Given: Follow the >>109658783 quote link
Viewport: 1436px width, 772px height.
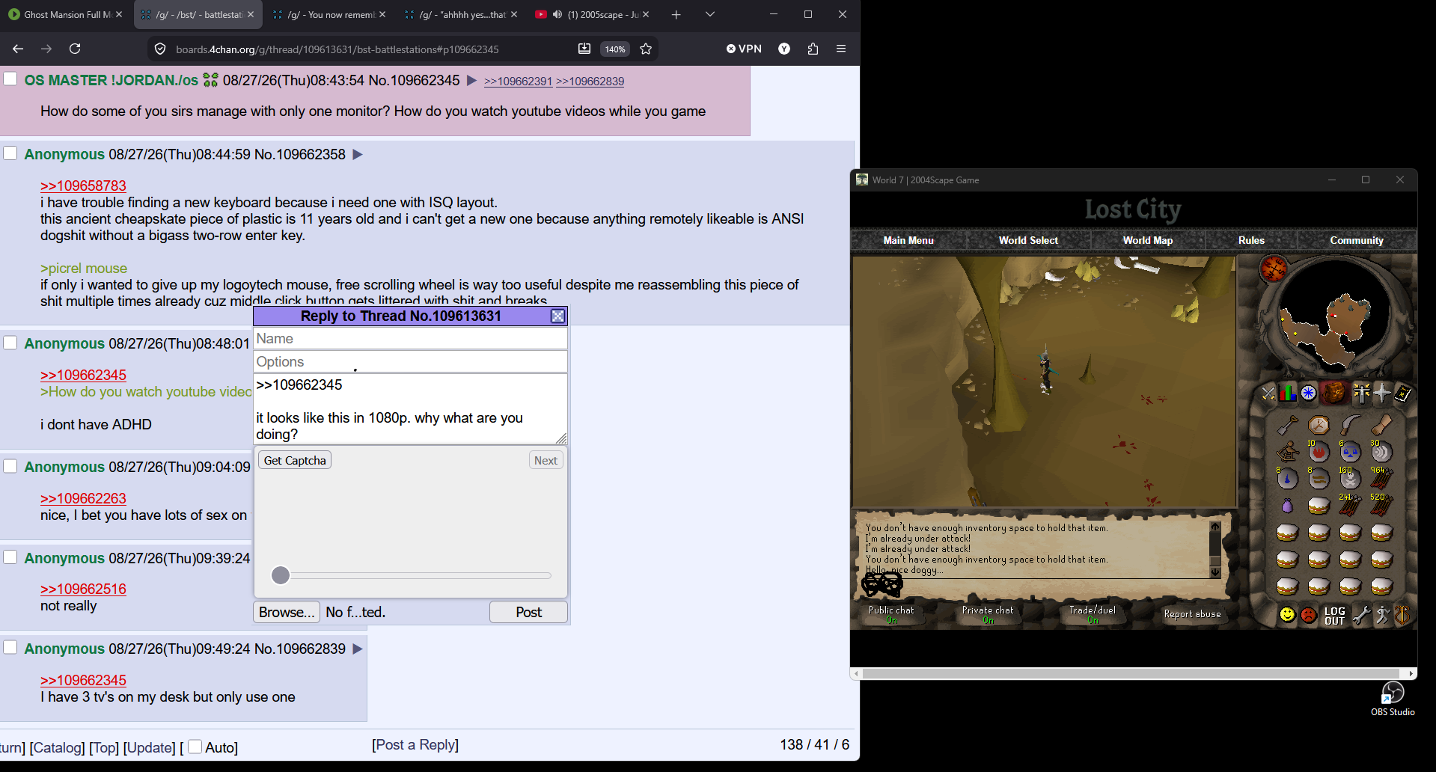Looking at the screenshot, I should click(83, 186).
